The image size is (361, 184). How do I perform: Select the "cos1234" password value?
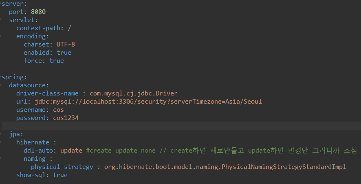point(66,118)
